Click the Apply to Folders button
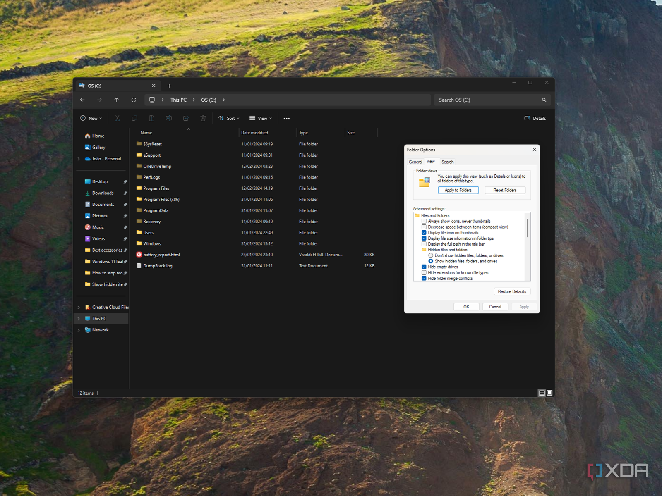662x496 pixels. click(x=458, y=190)
